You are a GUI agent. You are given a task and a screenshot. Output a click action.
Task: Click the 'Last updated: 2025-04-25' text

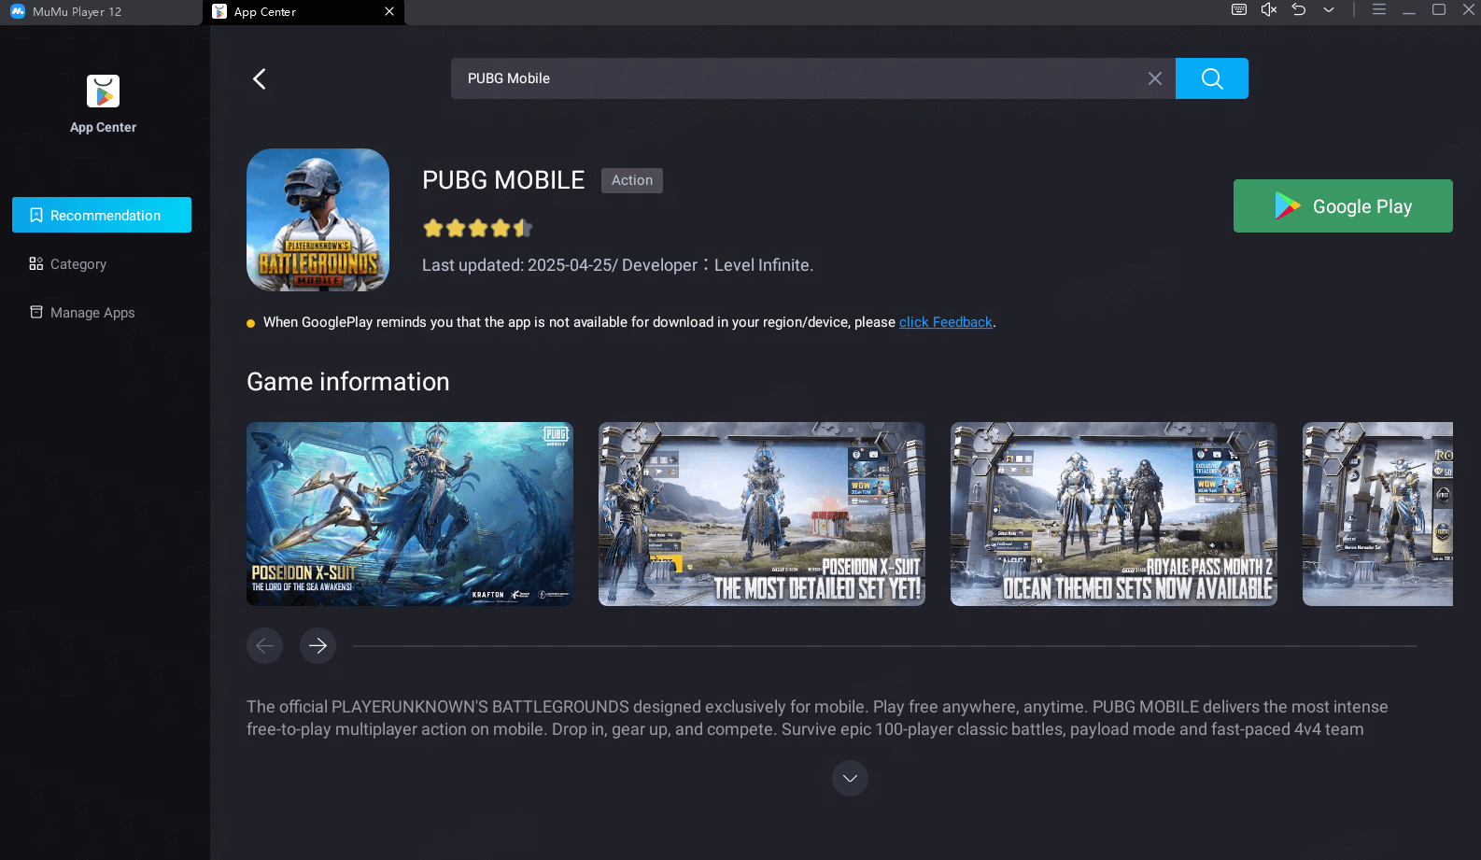[x=516, y=265]
